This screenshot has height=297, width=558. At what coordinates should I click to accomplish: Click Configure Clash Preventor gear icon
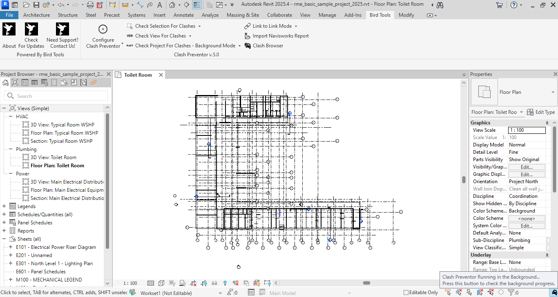tap(103, 29)
